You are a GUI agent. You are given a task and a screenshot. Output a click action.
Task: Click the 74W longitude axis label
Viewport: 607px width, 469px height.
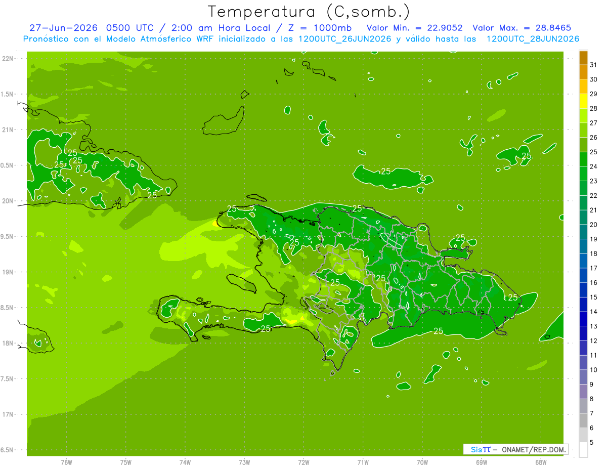point(185,462)
